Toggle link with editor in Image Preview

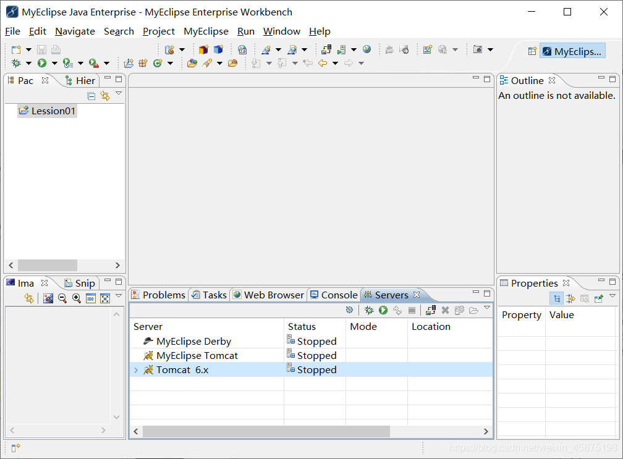click(29, 298)
